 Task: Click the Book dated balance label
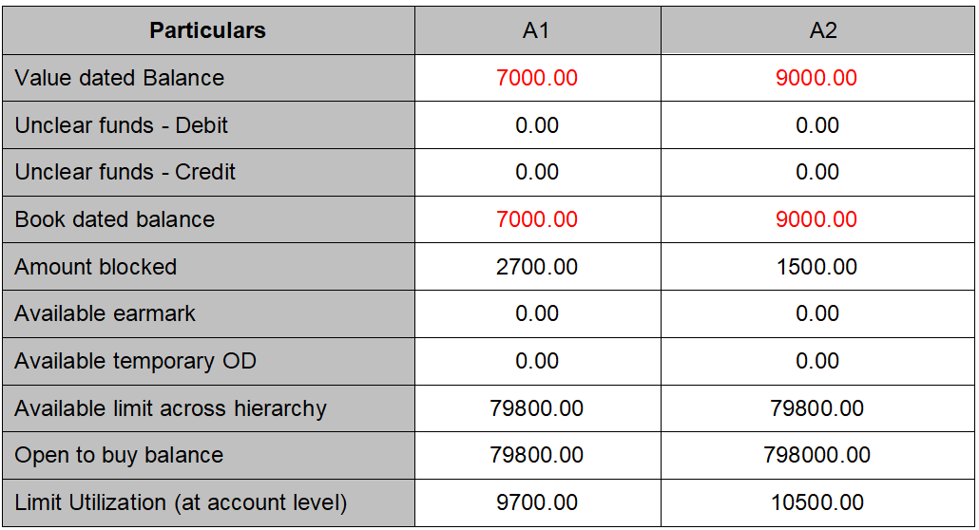coord(115,219)
